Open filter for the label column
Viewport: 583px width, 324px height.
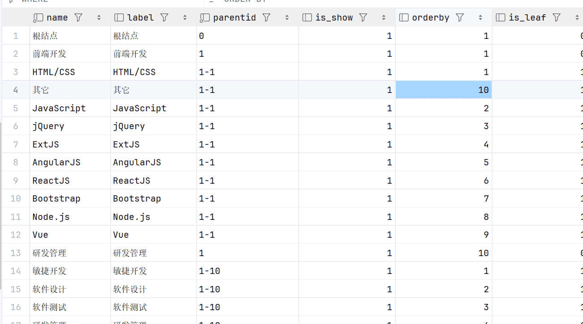click(164, 17)
